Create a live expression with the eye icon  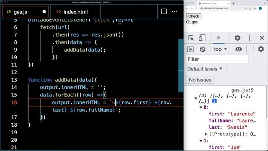239,49
